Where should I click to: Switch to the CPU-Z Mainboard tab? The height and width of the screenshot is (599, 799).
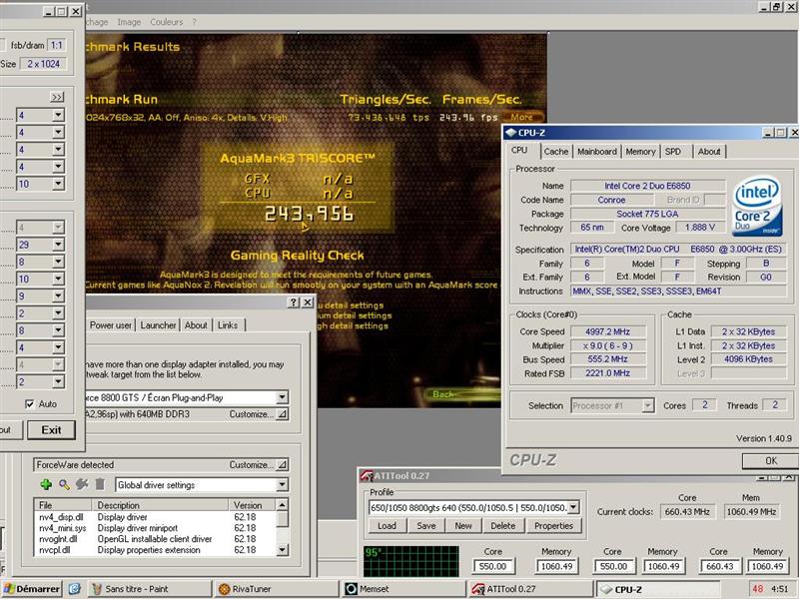[x=597, y=152]
